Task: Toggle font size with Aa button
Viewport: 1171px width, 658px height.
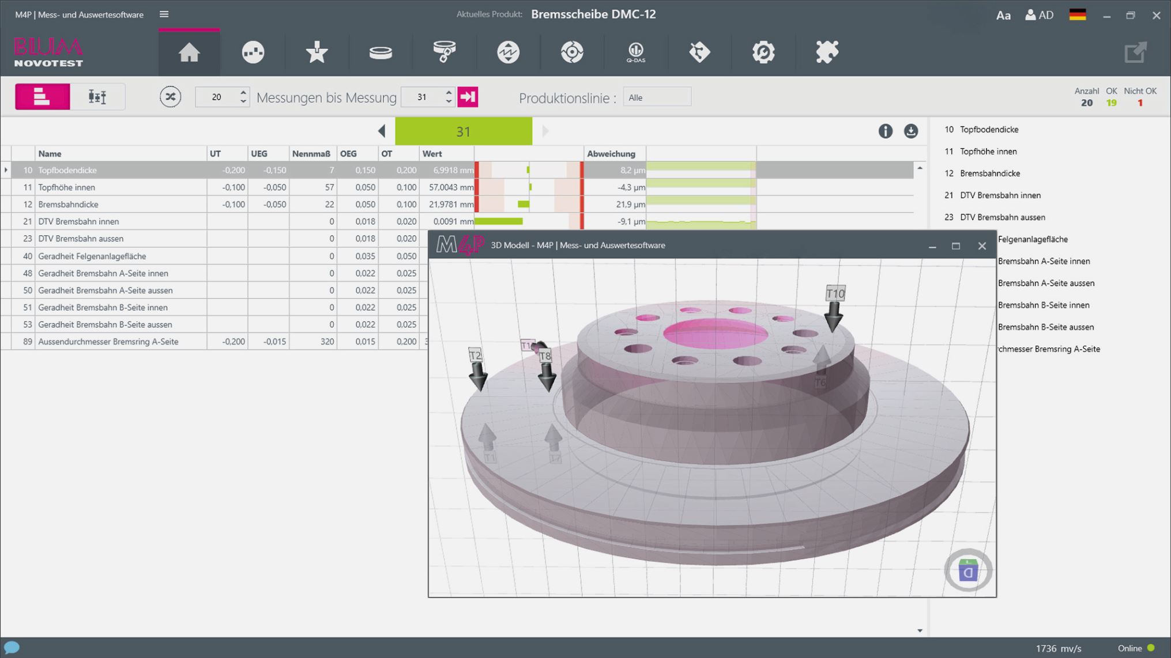Action: (1003, 16)
